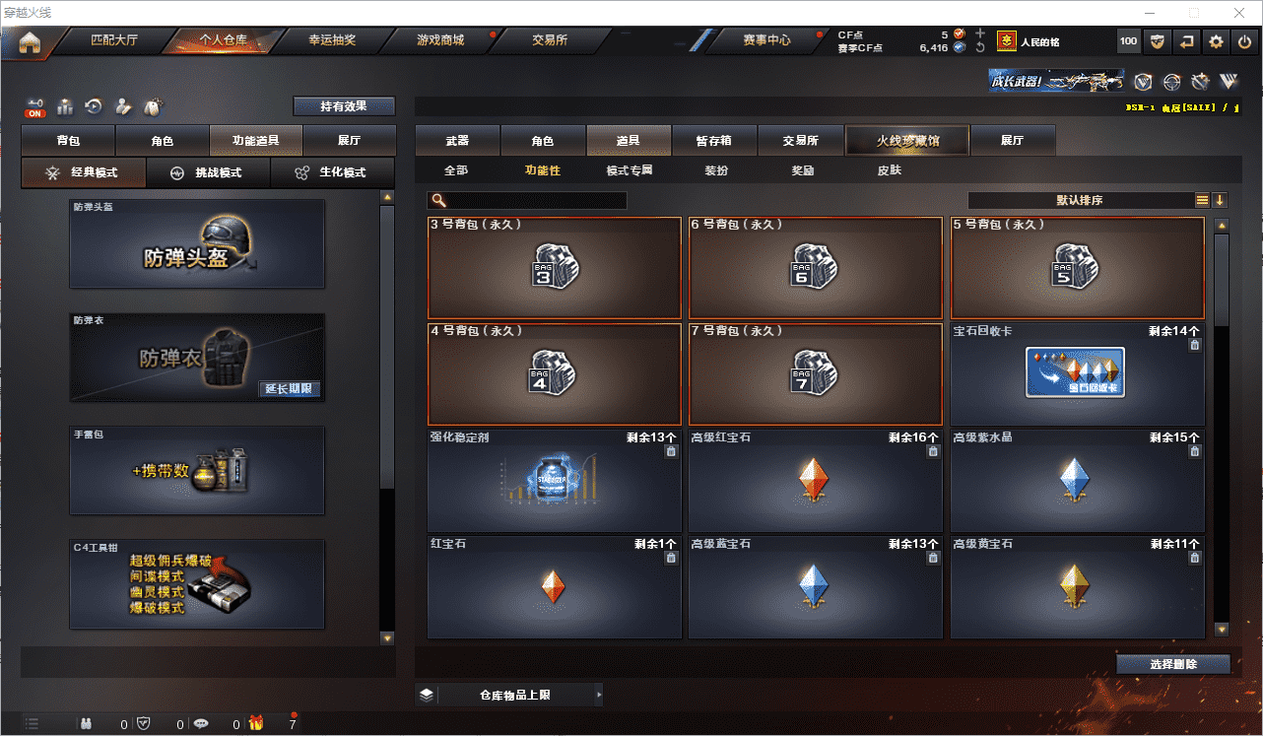Click the return arrow icon in top bar
The height and width of the screenshot is (736, 1263).
[1187, 41]
